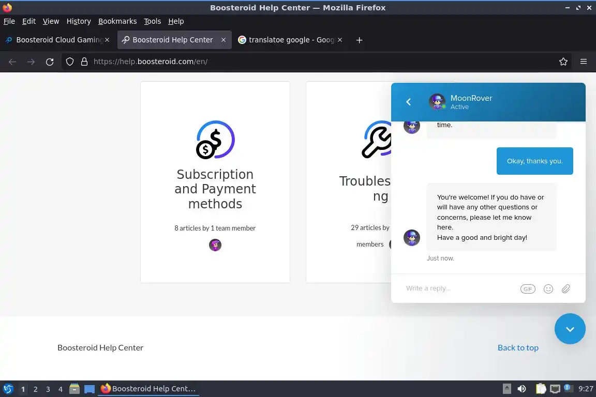Image resolution: width=596 pixels, height=397 pixels.
Task: Open the File menu
Action: [9, 21]
